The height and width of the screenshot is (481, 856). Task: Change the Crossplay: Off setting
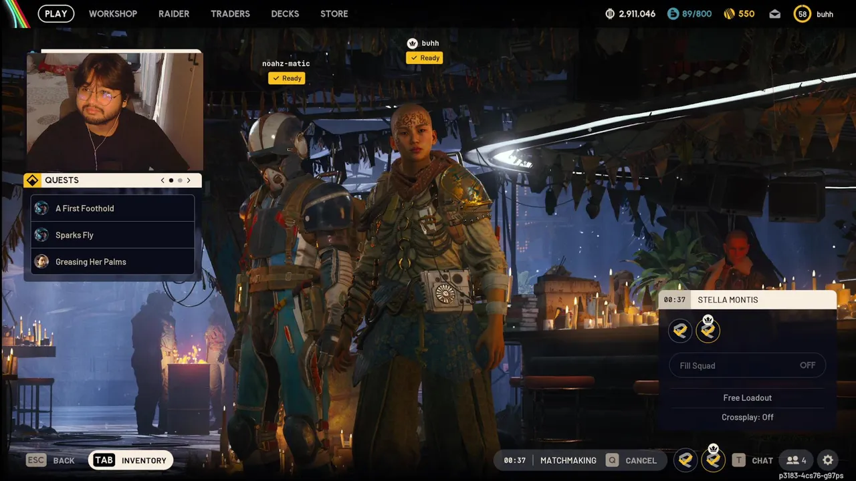[x=747, y=417]
